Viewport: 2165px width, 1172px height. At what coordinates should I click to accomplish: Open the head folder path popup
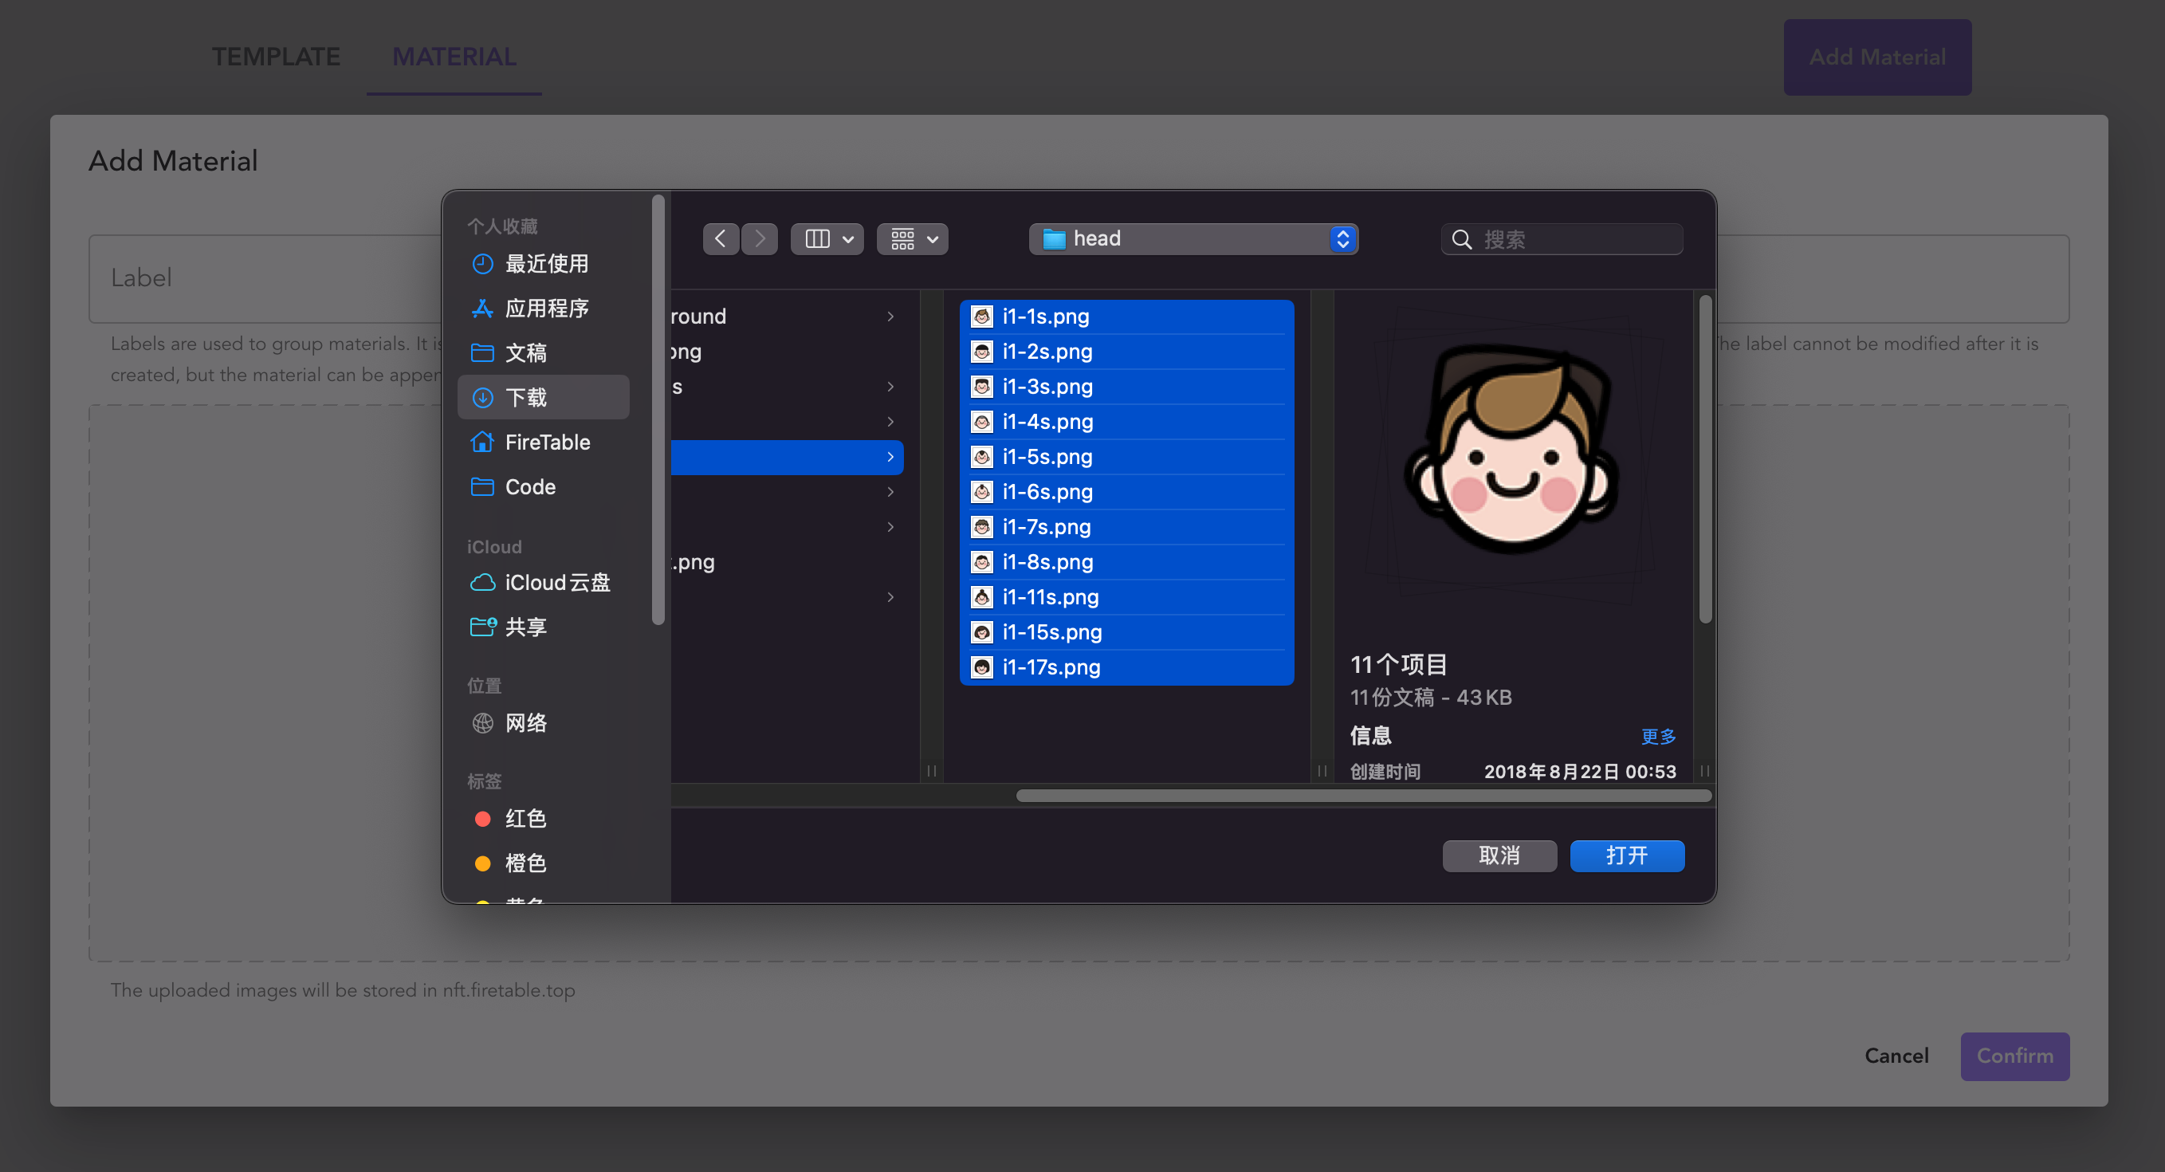1192,238
